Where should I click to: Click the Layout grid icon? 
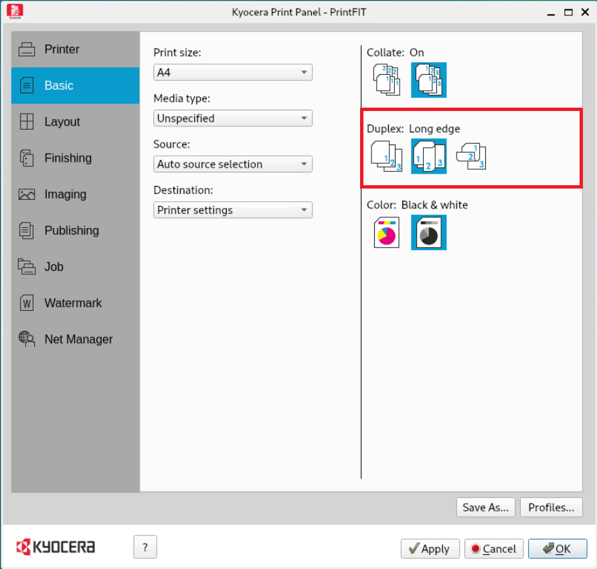pyautogui.click(x=27, y=122)
